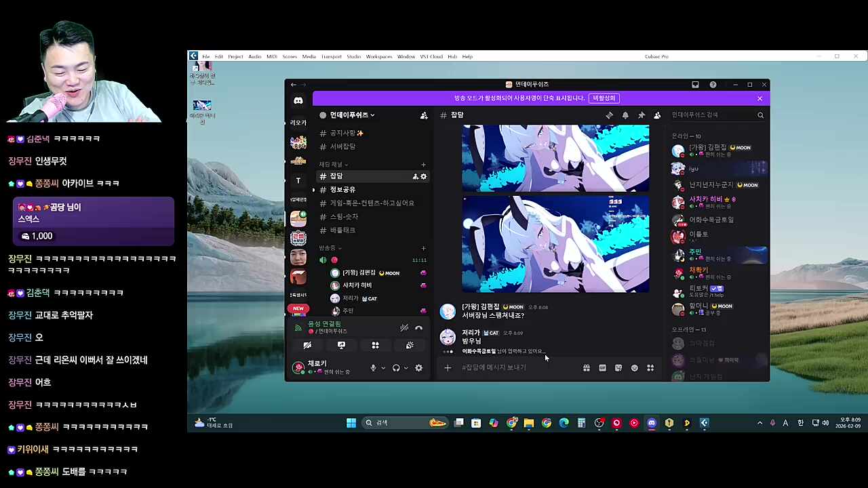Image resolution: width=868 pixels, height=488 pixels.
Task: Open the input device dropdown arrow beside microphone
Action: [x=383, y=368]
